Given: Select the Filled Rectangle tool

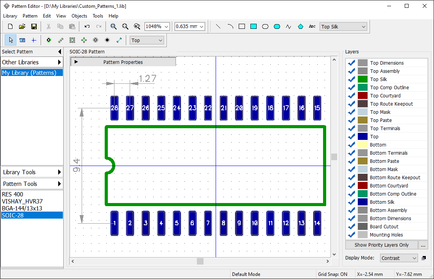Looking at the screenshot, I should (x=254, y=26).
